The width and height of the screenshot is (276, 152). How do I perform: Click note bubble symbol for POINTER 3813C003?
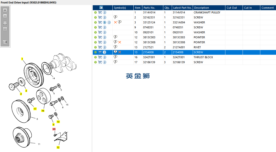pos(115,37)
